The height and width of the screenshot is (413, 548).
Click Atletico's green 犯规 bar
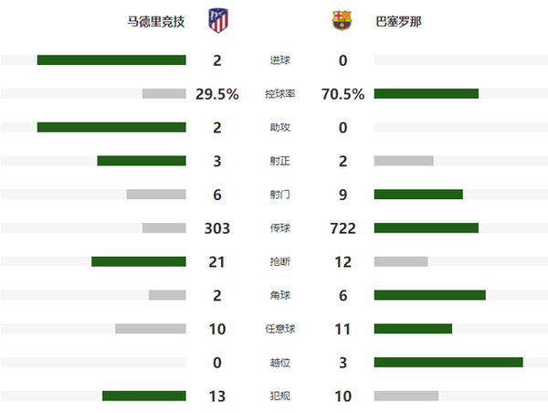pos(144,396)
